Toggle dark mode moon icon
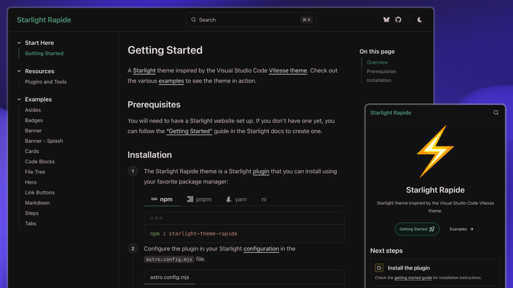This screenshot has height=288, width=513. [419, 20]
